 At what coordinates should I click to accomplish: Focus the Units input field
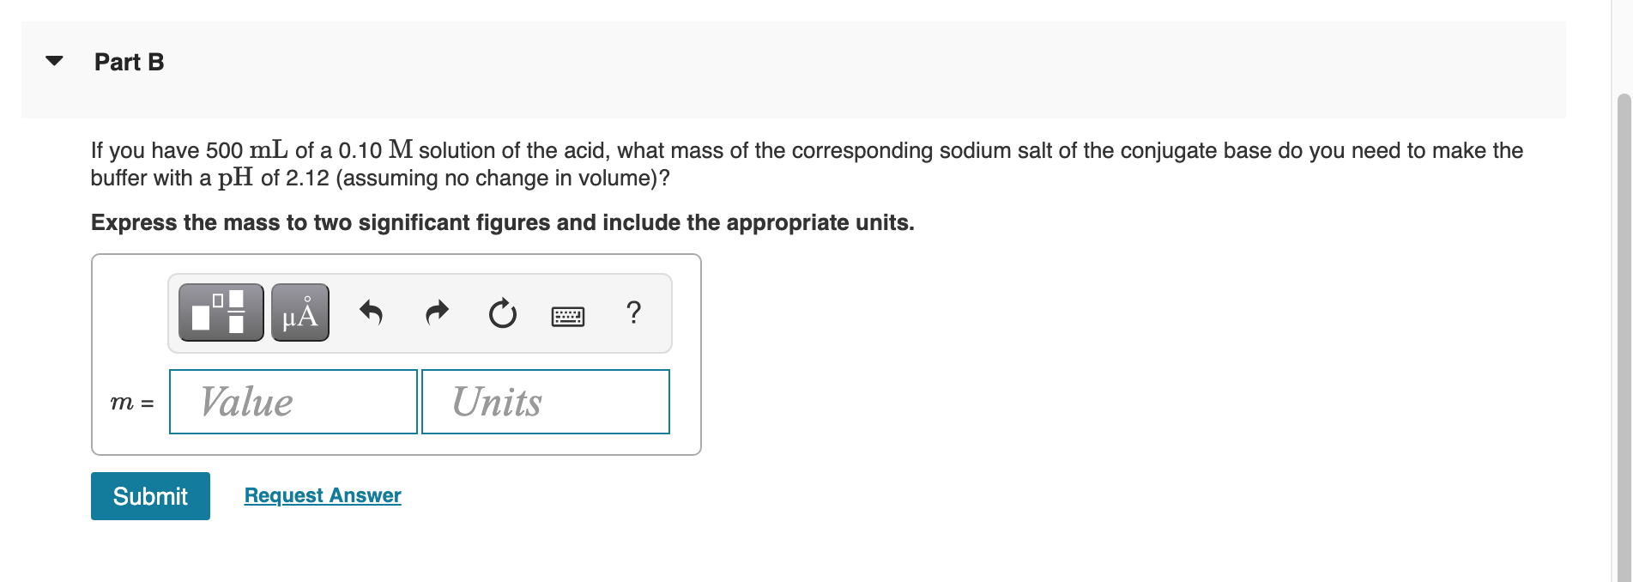pos(545,402)
